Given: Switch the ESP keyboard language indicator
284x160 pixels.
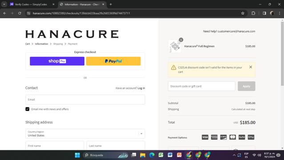Looking at the screenshot, I should (246, 155).
